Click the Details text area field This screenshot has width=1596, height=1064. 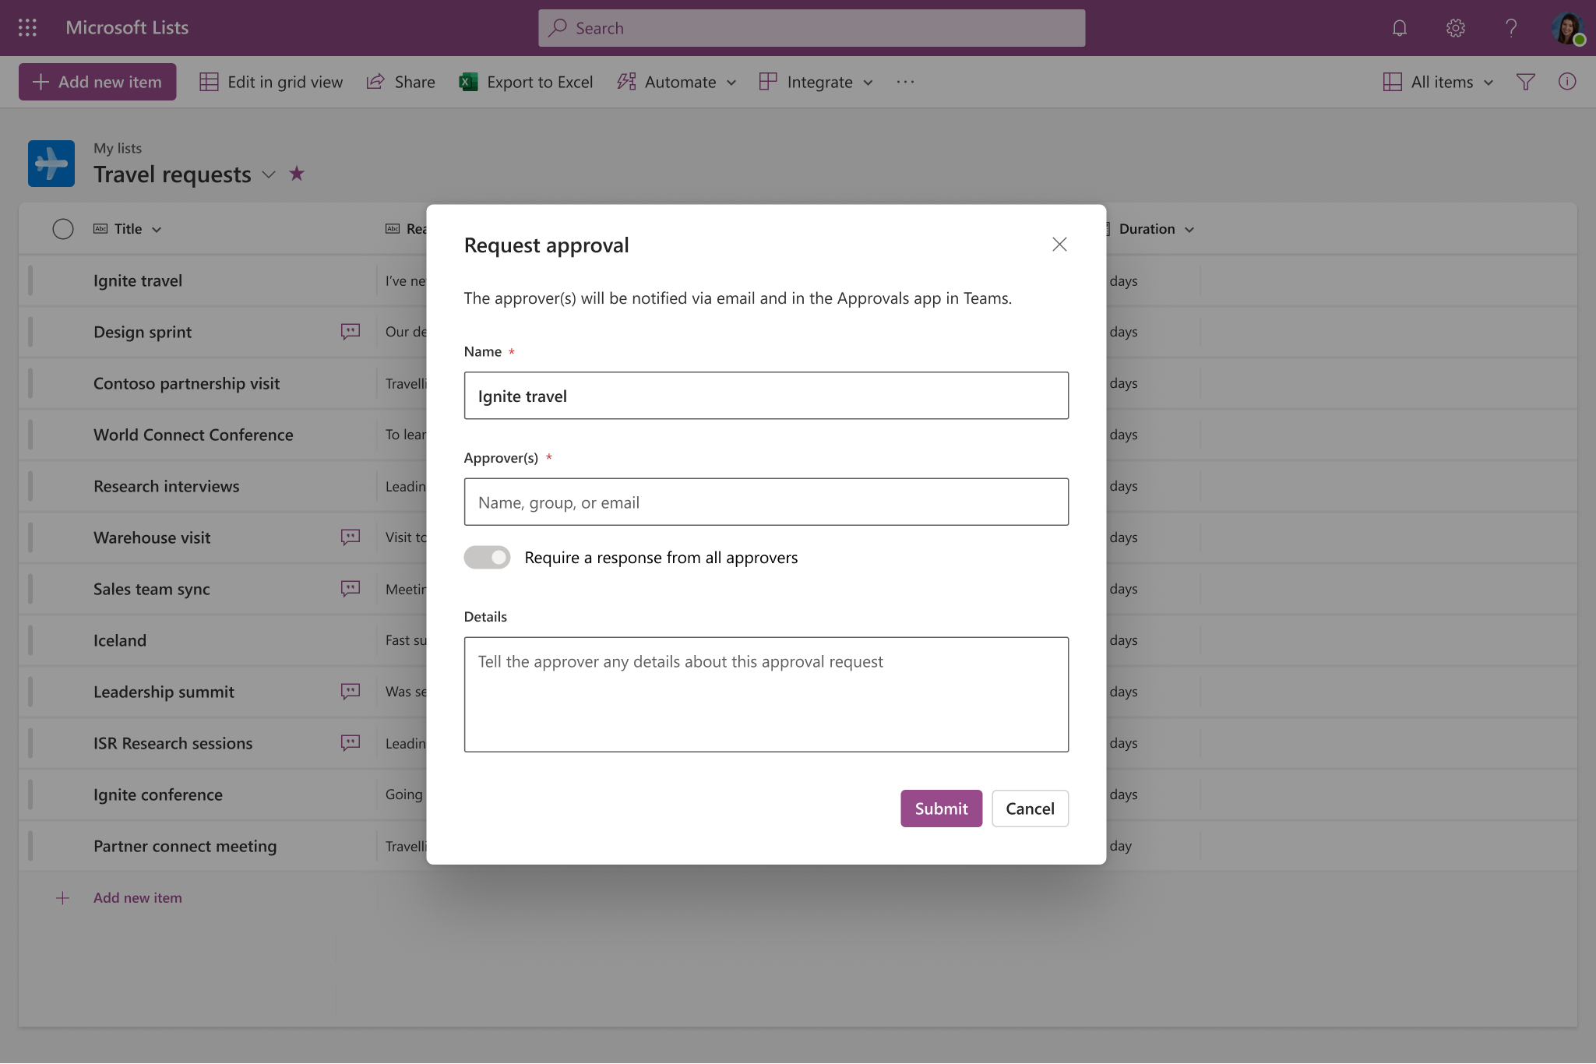tap(766, 693)
